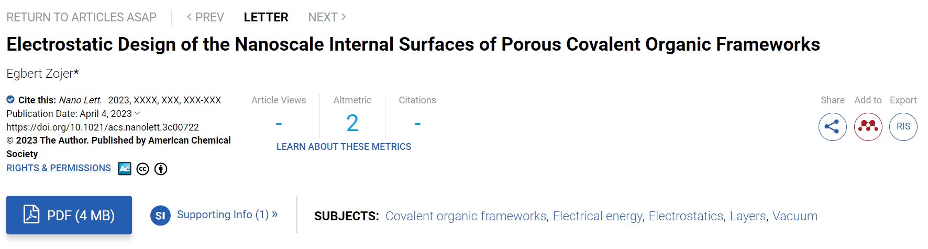Screen dimensions: 928x249
Task: Open Rights & Permissions link
Action: coord(59,168)
